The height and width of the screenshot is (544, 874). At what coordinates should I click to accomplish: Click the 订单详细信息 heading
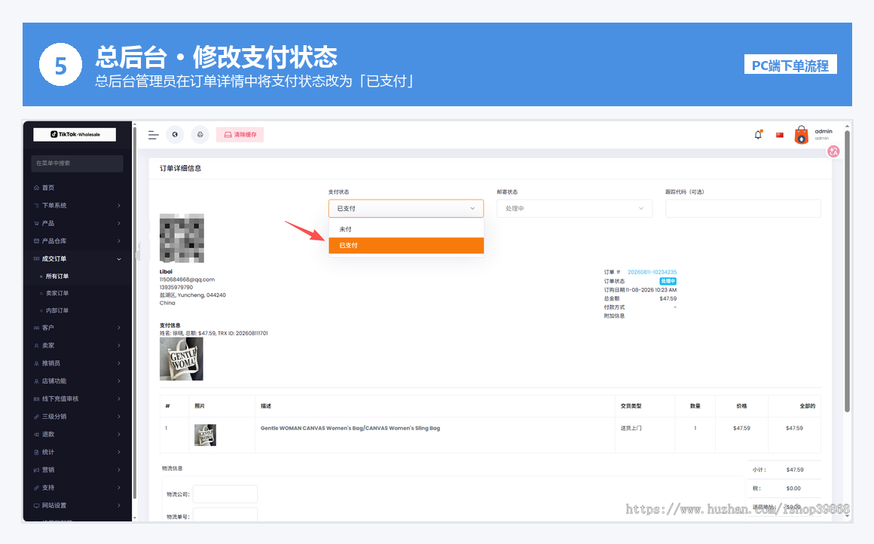(181, 168)
